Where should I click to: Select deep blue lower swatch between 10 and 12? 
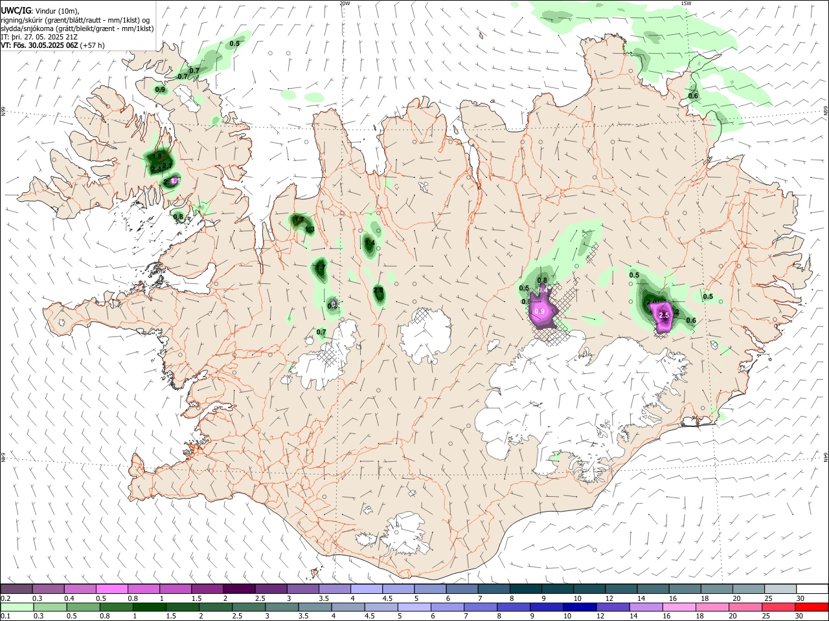point(578,607)
